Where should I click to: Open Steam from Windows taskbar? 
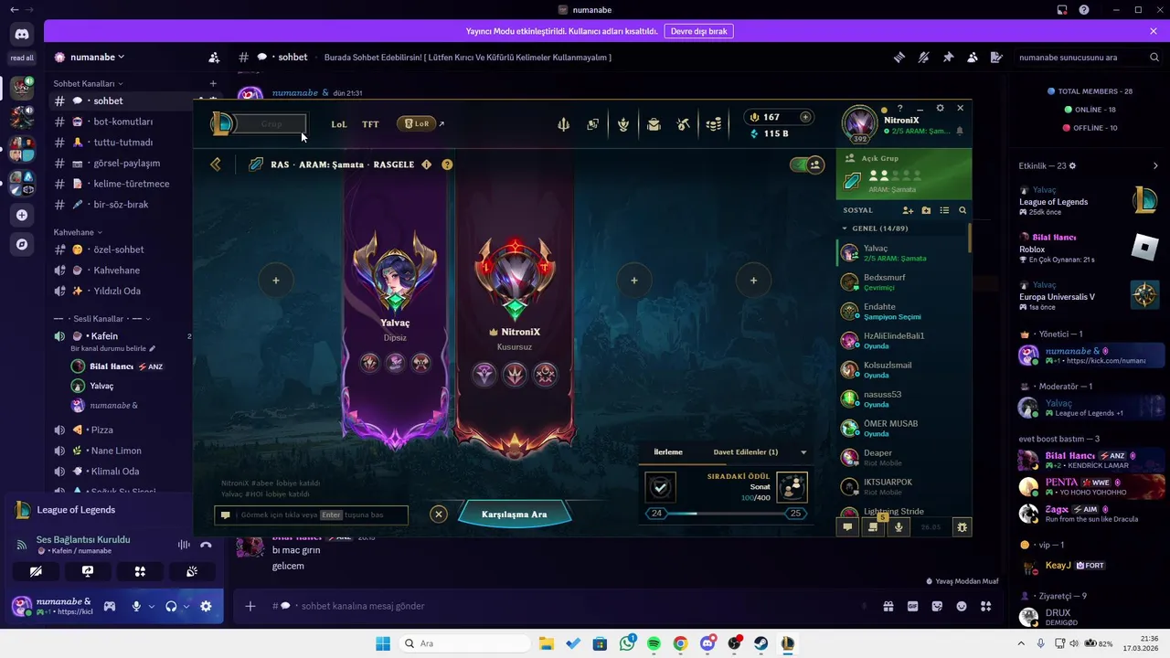click(x=760, y=643)
